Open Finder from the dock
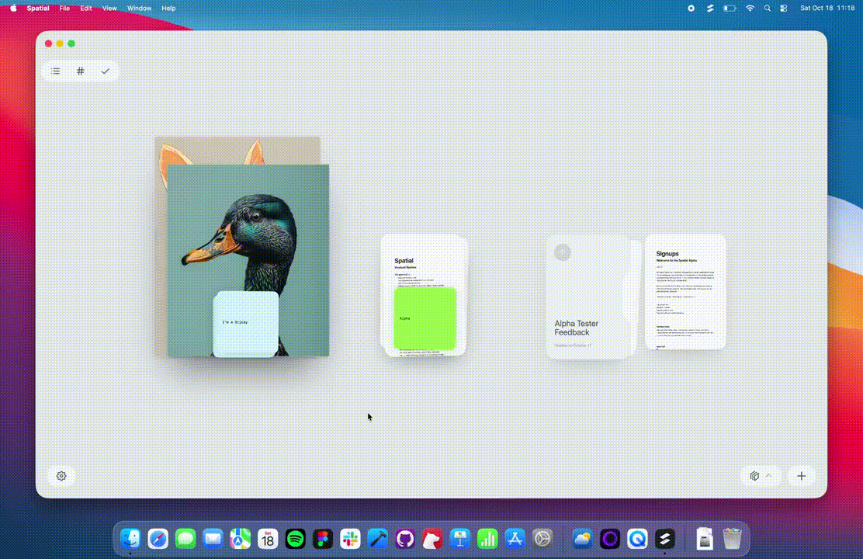863x559 pixels. [x=130, y=539]
